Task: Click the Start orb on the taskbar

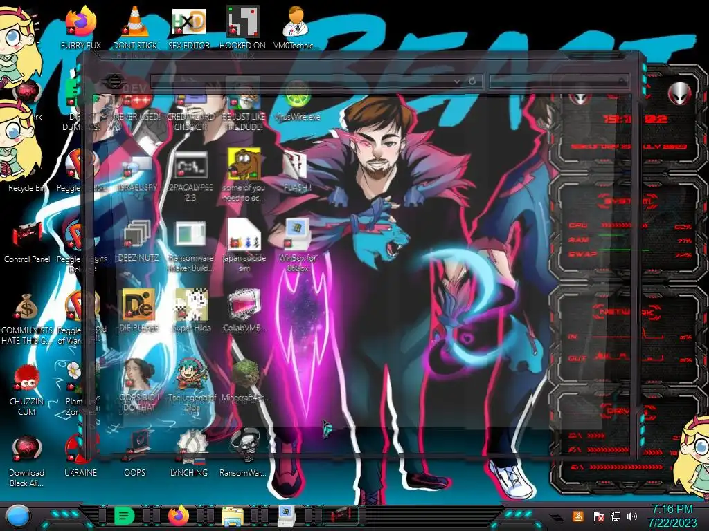Action: [x=18, y=516]
